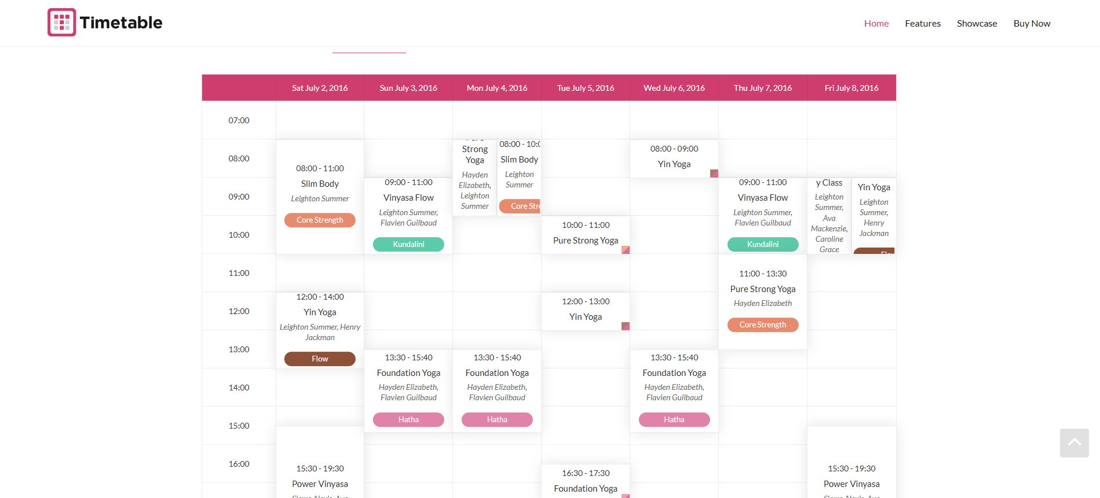Click Kundalini tag on Thursday Vinyasa Flow
The image size is (1100, 498).
(x=762, y=245)
